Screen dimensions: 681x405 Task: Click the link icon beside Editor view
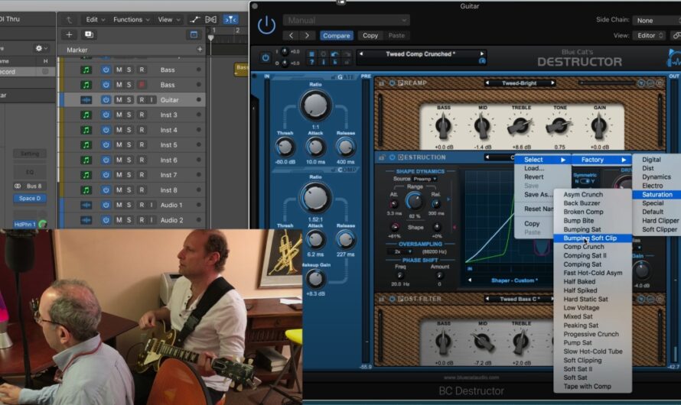click(676, 36)
